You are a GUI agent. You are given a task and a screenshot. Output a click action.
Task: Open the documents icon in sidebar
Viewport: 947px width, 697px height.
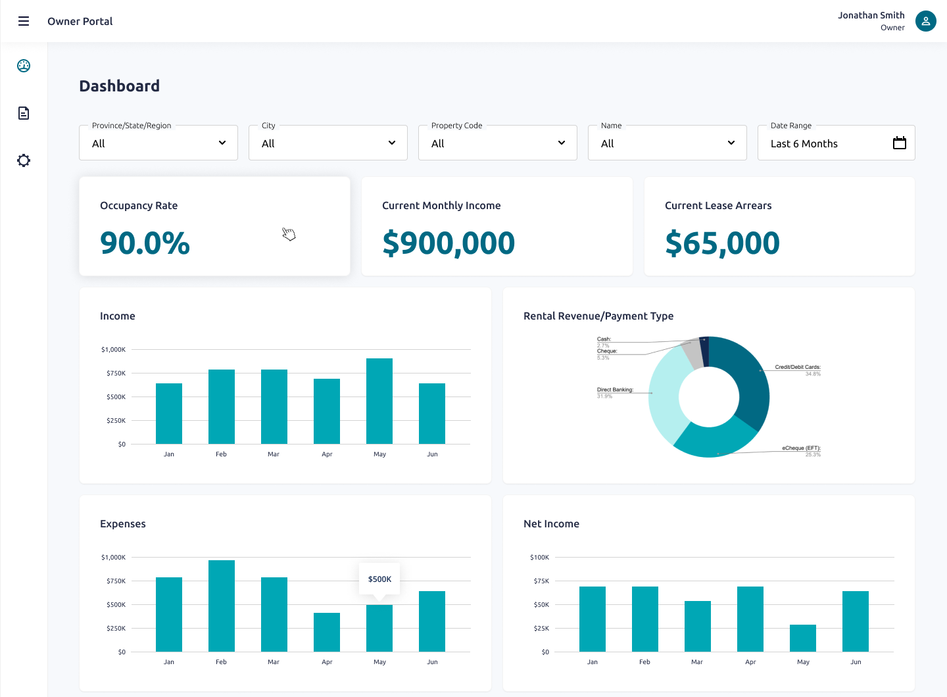[x=24, y=113]
